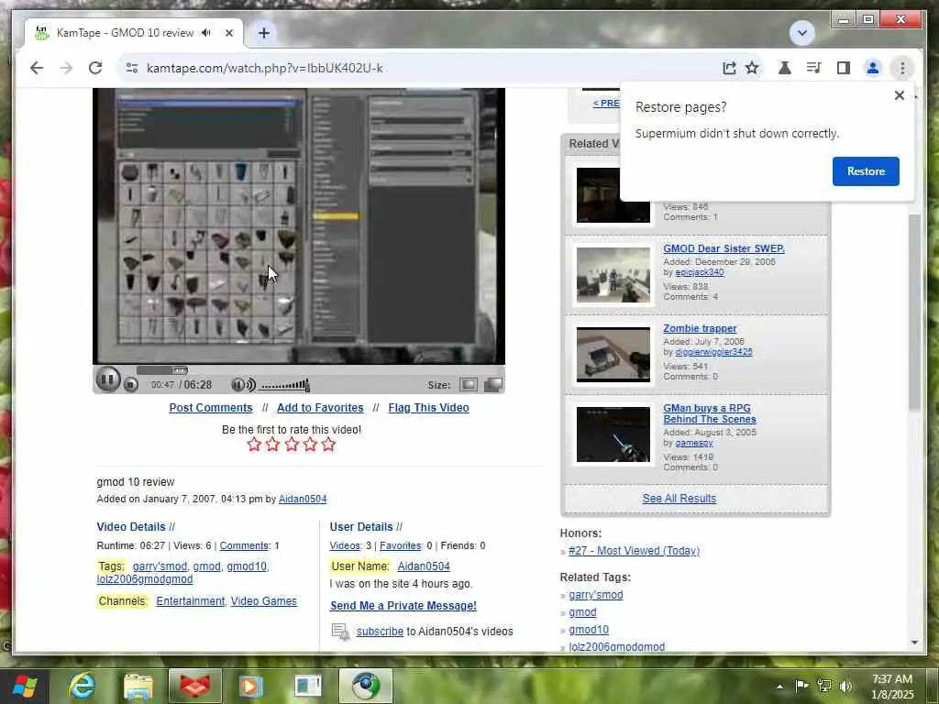
Task: Open the Post Comments link
Action: (211, 408)
